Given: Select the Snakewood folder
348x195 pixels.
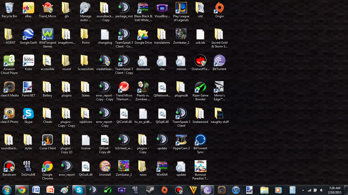Looking at the screenshot, I should 200,116.
